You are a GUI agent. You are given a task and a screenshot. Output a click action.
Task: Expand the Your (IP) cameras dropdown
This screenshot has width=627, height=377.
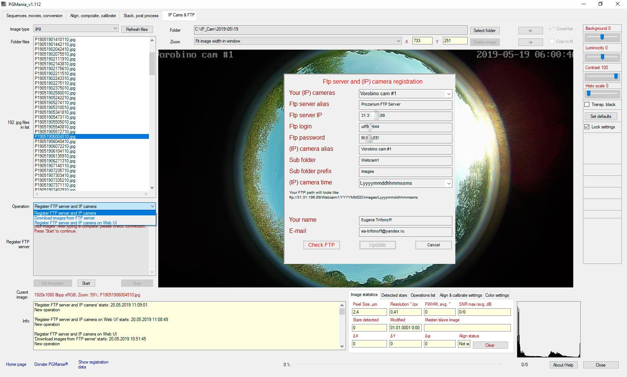coord(449,94)
